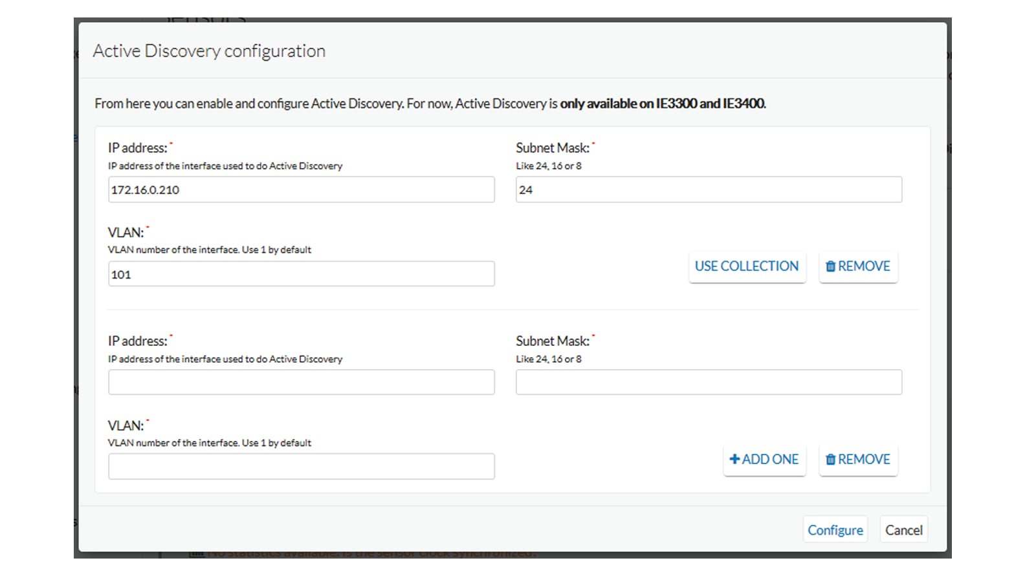This screenshot has height=576, width=1025.
Task: Select the Subnet Mask field containing 24
Action: tap(709, 190)
